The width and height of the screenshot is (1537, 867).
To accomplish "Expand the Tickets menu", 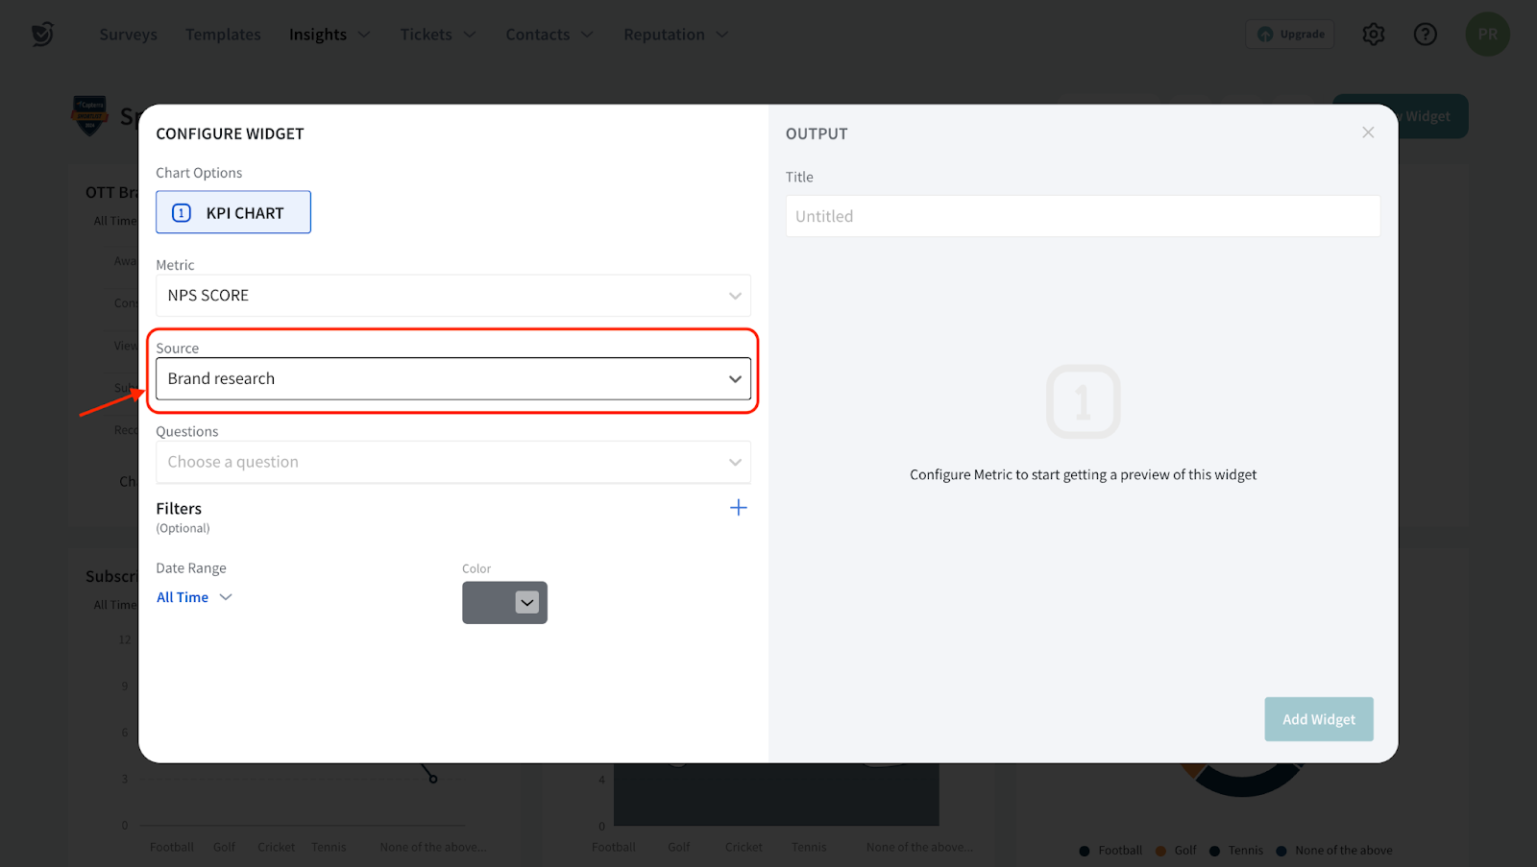I will pos(437,35).
